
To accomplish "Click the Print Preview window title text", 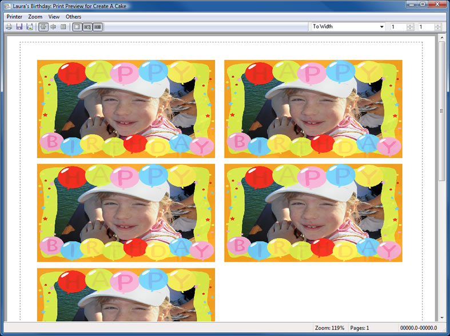I will pos(69,6).
